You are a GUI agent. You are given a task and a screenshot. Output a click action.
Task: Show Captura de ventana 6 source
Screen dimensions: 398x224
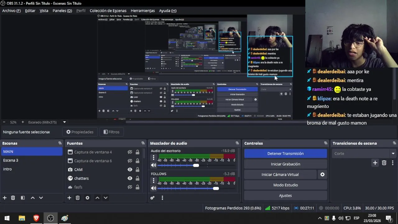130,161
